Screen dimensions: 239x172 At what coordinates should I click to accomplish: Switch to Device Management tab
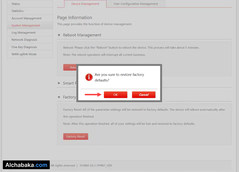[x=85, y=4]
